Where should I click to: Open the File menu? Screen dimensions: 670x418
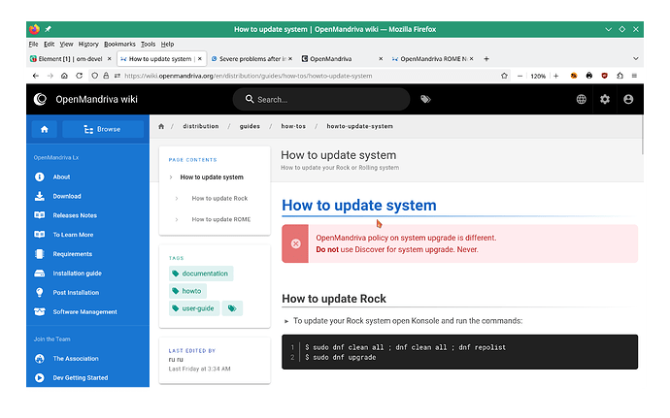[33, 44]
